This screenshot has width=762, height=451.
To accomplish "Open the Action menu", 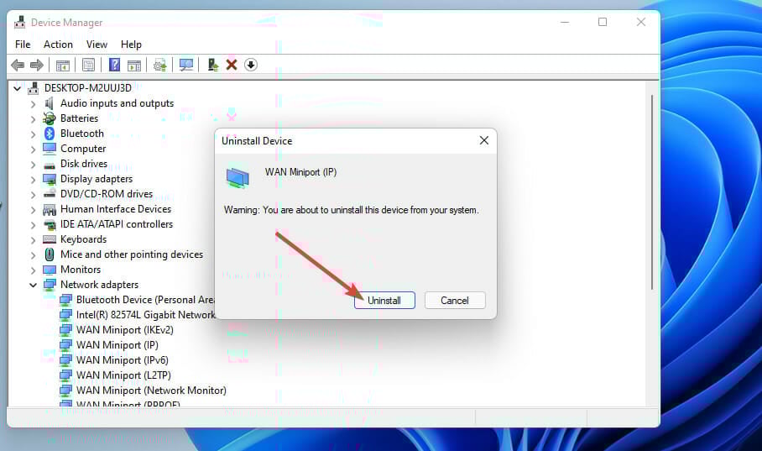I will [58, 45].
